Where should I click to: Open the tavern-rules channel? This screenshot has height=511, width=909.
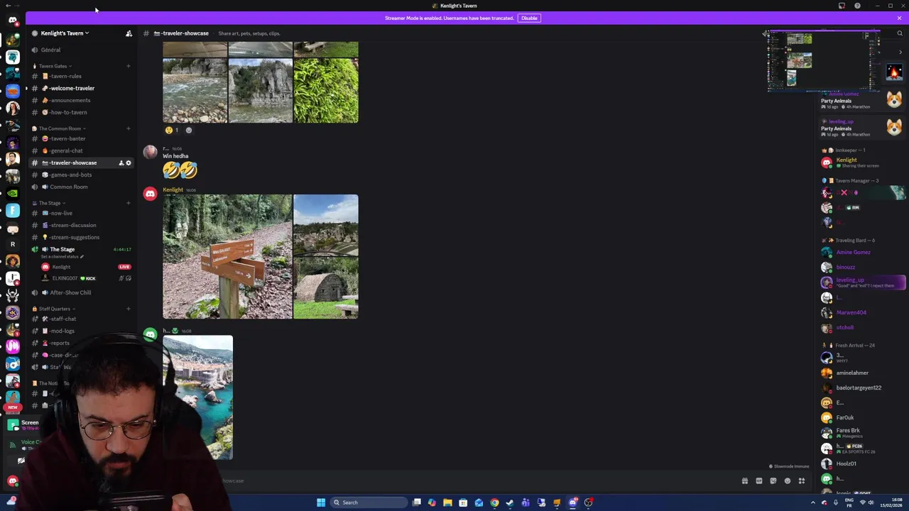click(x=80, y=76)
